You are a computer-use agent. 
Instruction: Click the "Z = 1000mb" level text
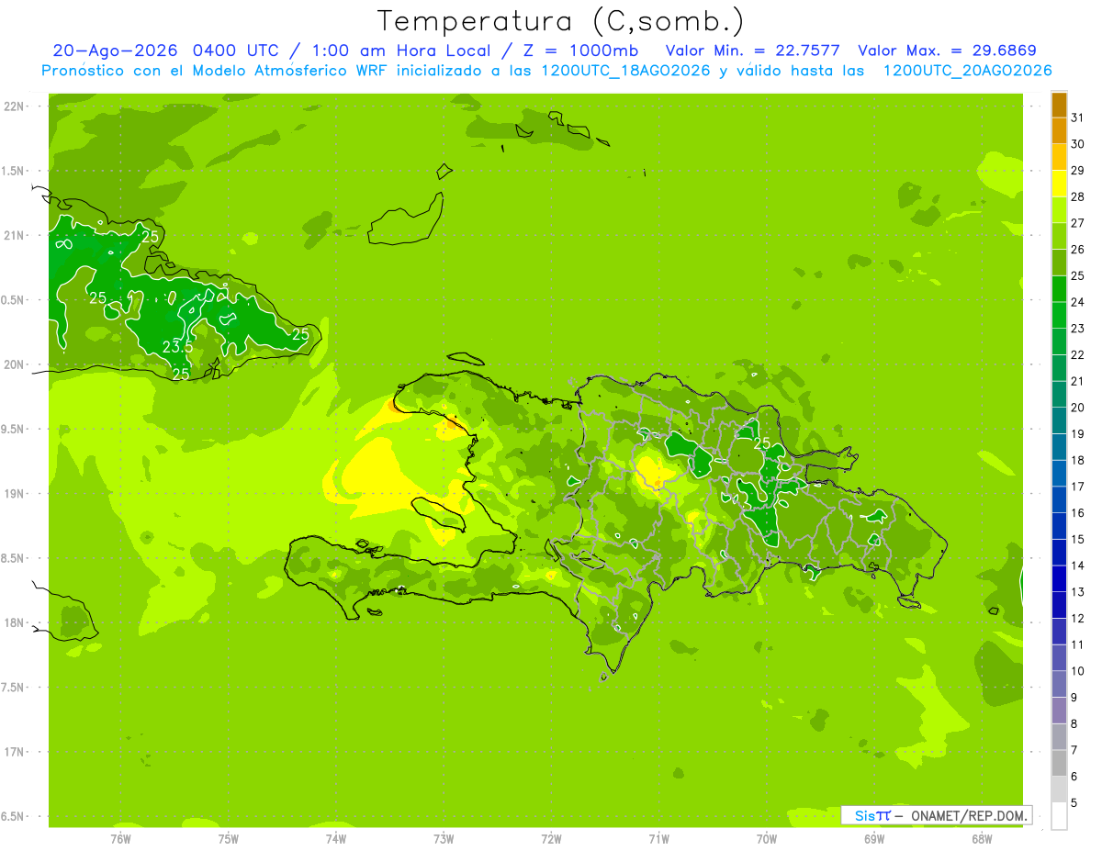click(580, 50)
